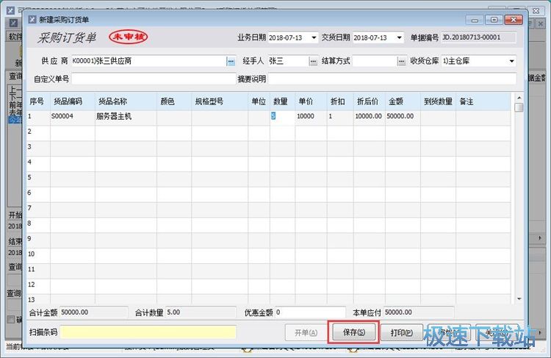Image resolution: width=551 pixels, height=358 pixels.
Task: Click dialog title bar app icon
Action: (x=32, y=19)
